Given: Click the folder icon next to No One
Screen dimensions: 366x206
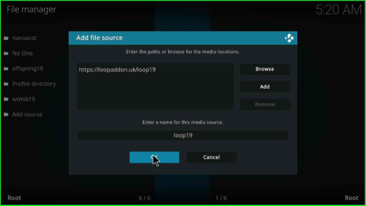Looking at the screenshot, I should (6, 53).
